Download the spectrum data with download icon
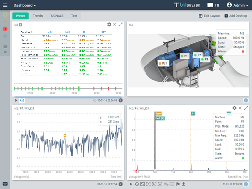 click(x=184, y=184)
